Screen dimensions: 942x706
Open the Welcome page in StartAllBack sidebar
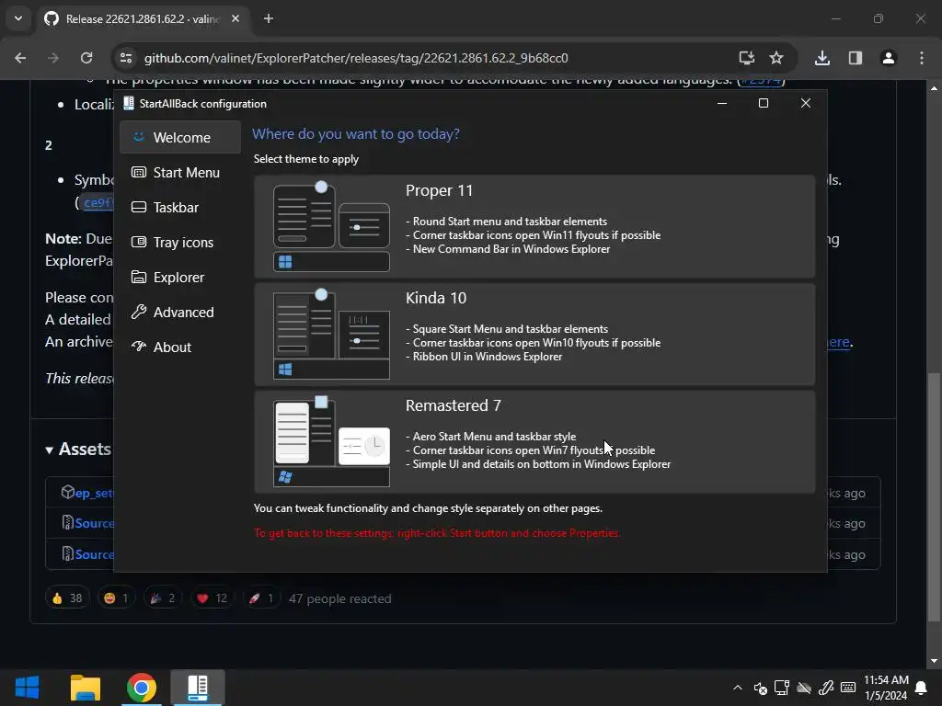[x=180, y=138]
